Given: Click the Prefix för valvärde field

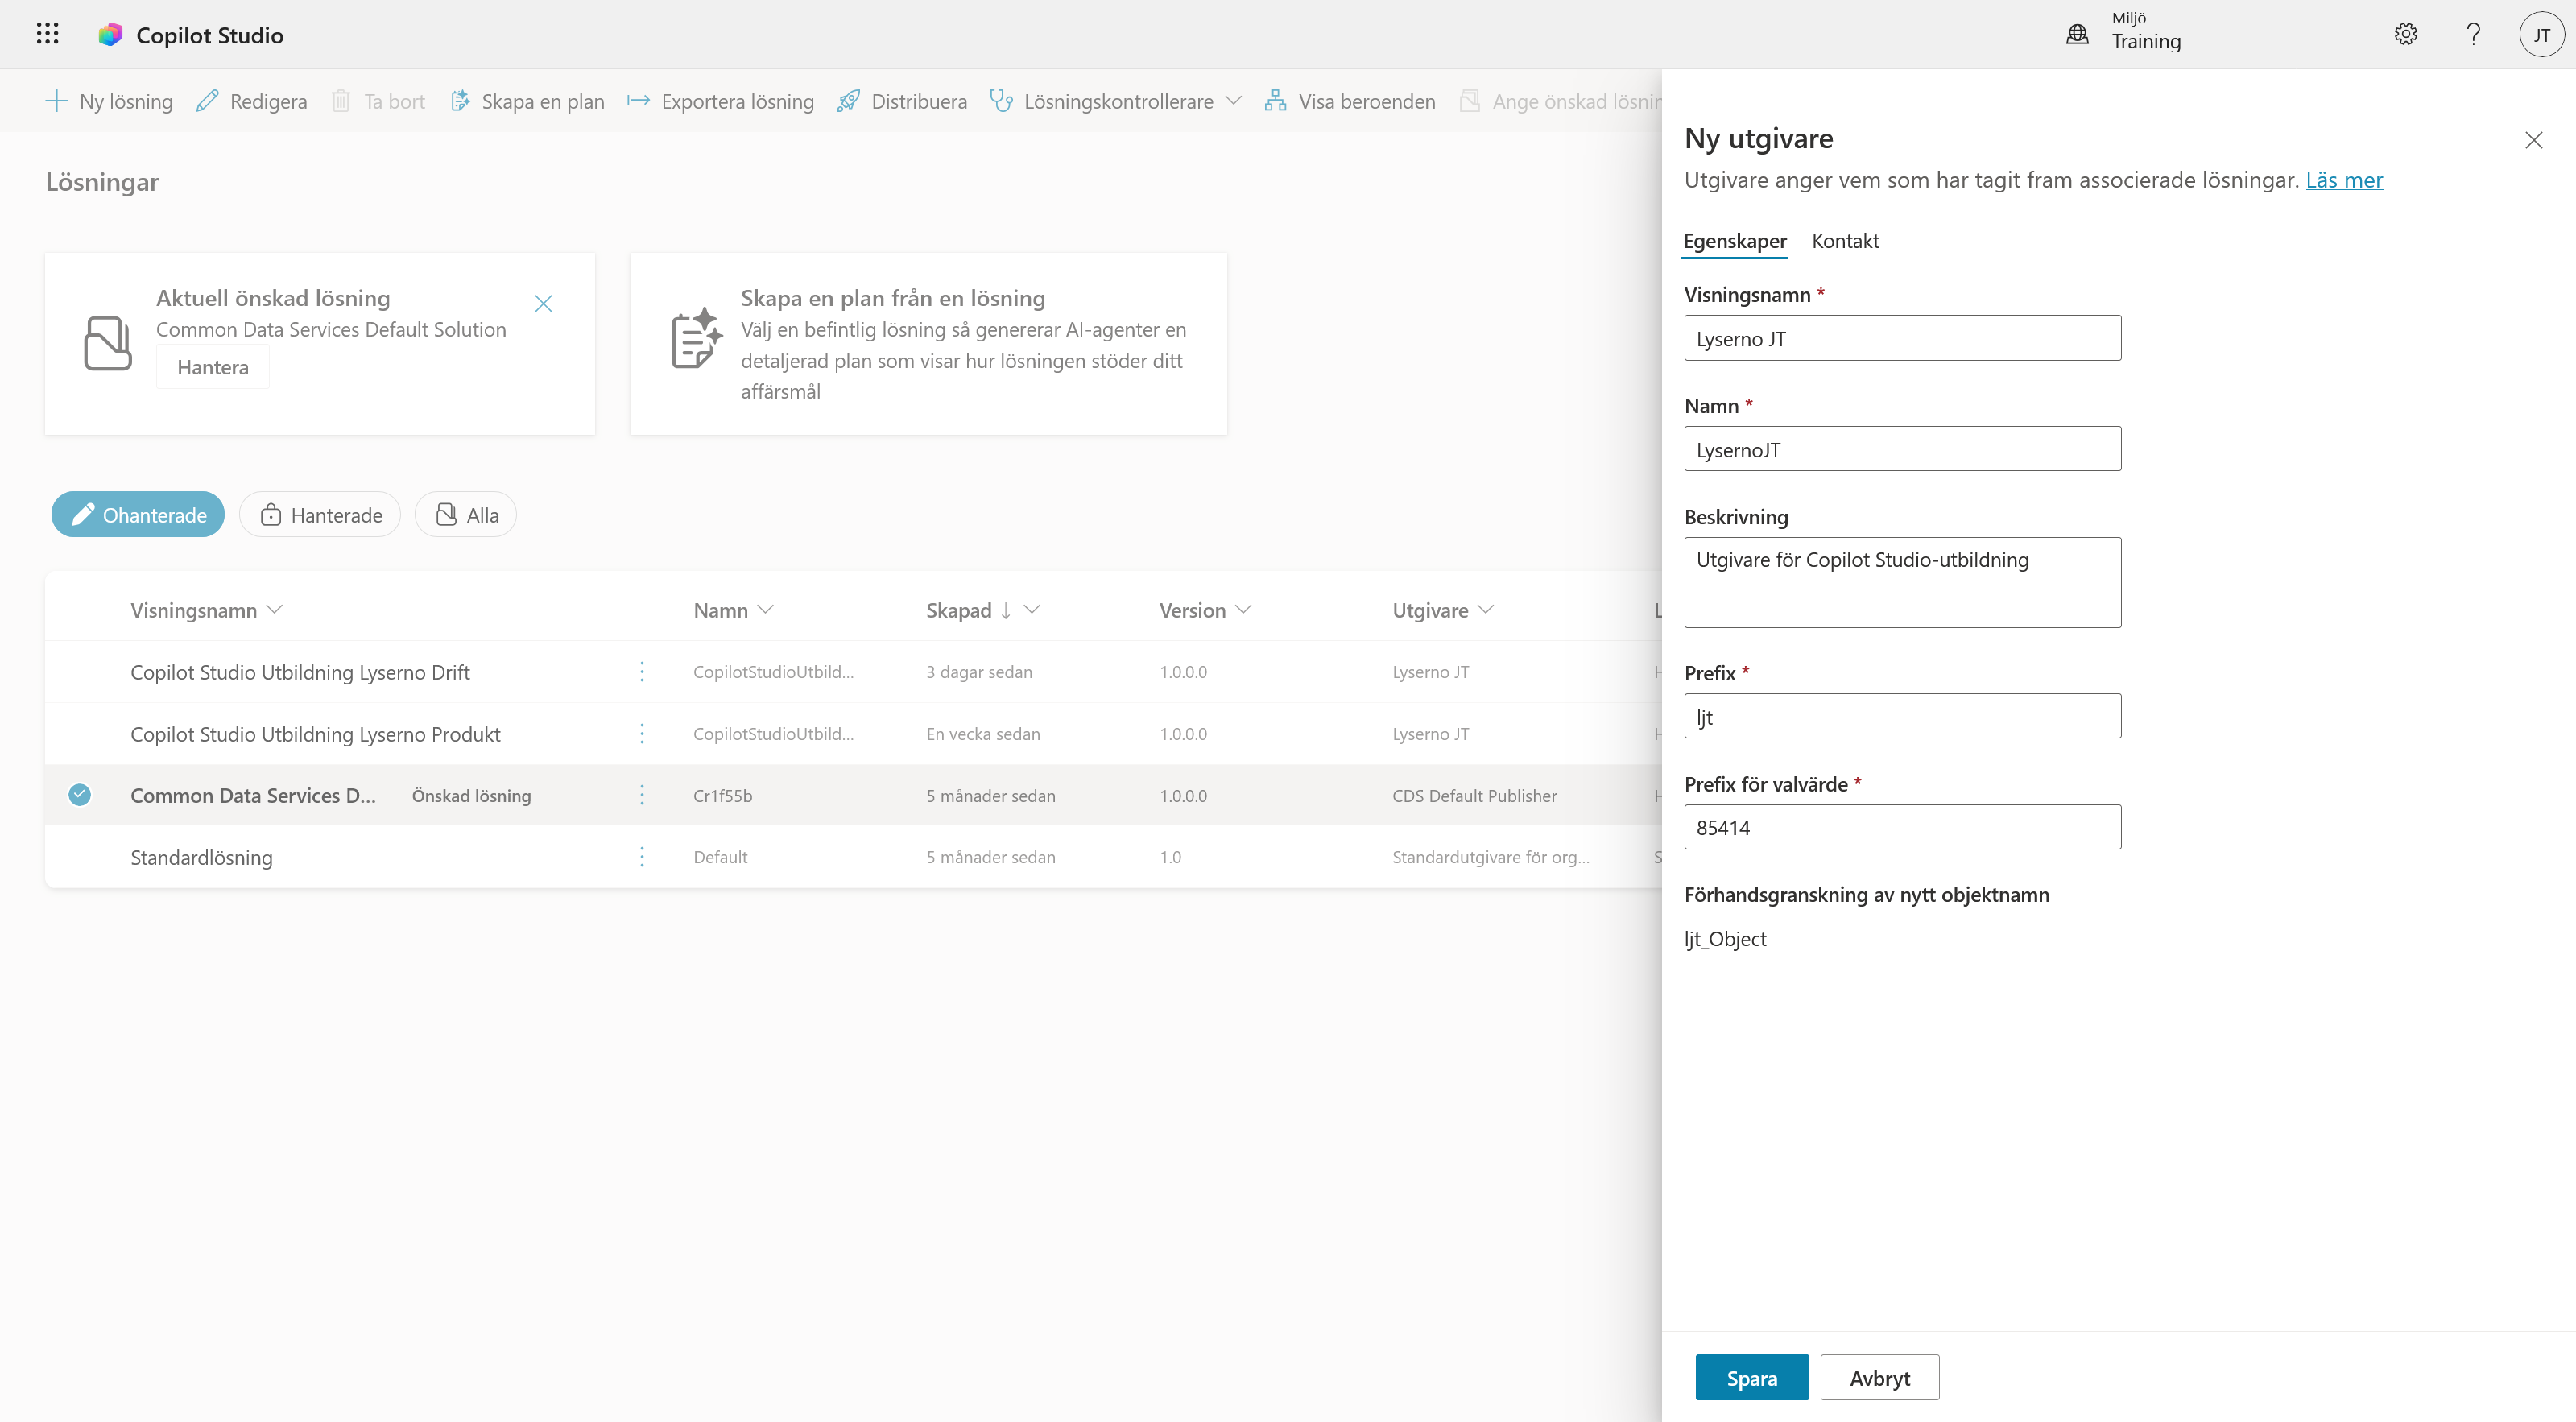Looking at the screenshot, I should pos(1902,827).
